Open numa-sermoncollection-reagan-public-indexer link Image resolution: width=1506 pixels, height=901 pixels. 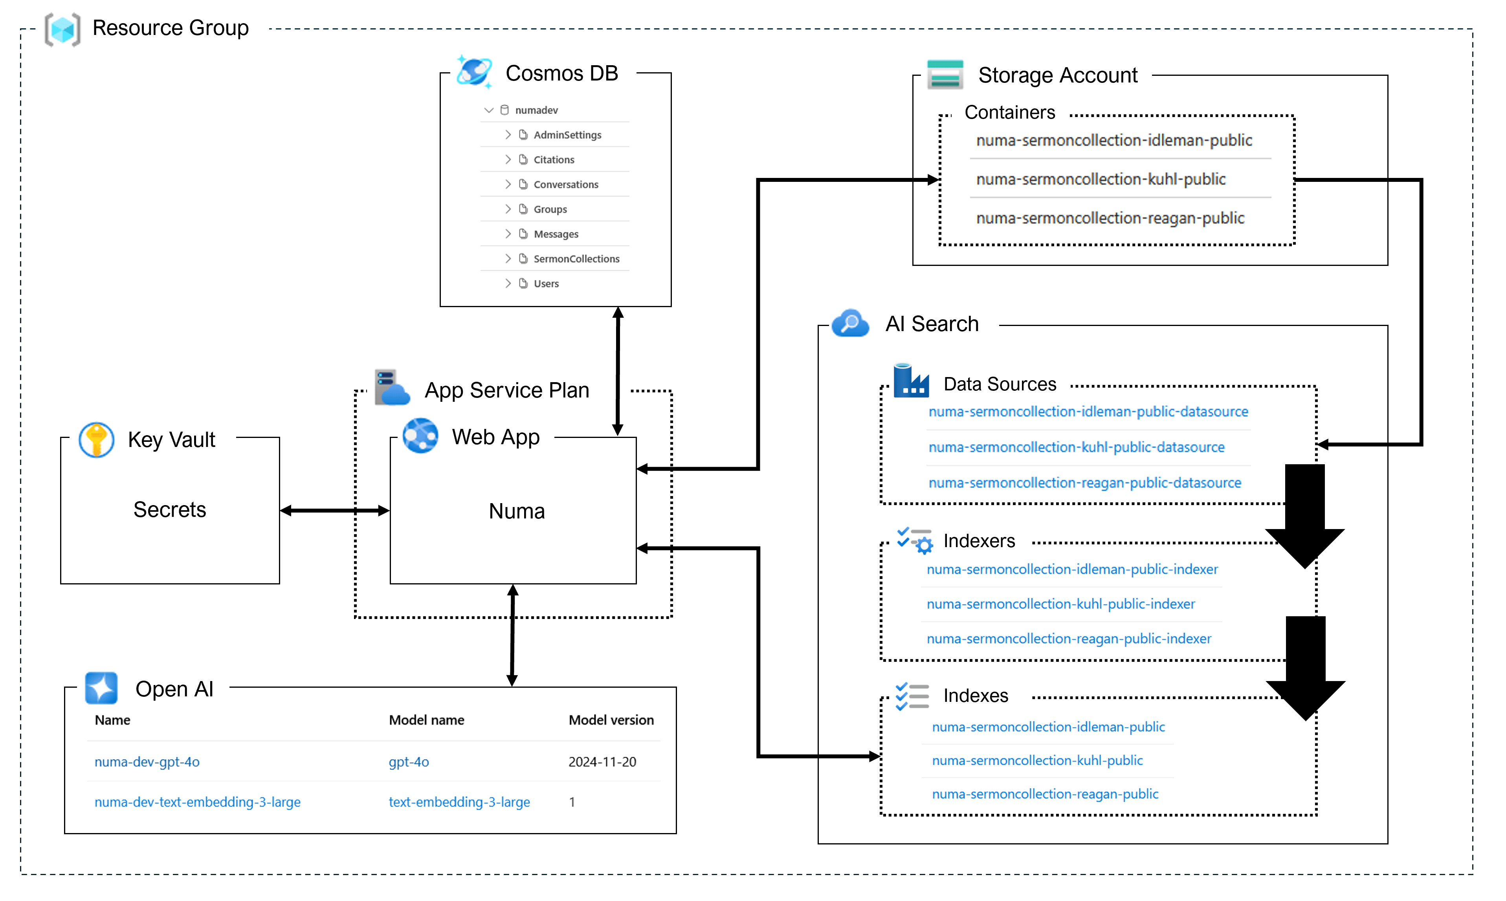click(1069, 639)
